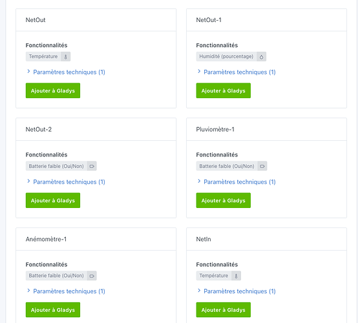This screenshot has height=323, width=358.
Task: Open Paramètres techniques chevron for NetIn
Action: pos(199,291)
